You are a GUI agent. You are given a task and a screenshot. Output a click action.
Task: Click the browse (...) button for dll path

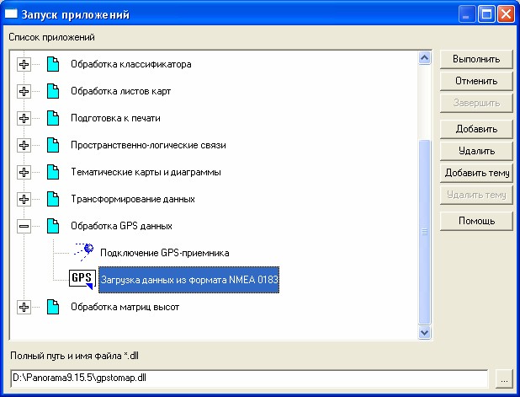(503, 378)
